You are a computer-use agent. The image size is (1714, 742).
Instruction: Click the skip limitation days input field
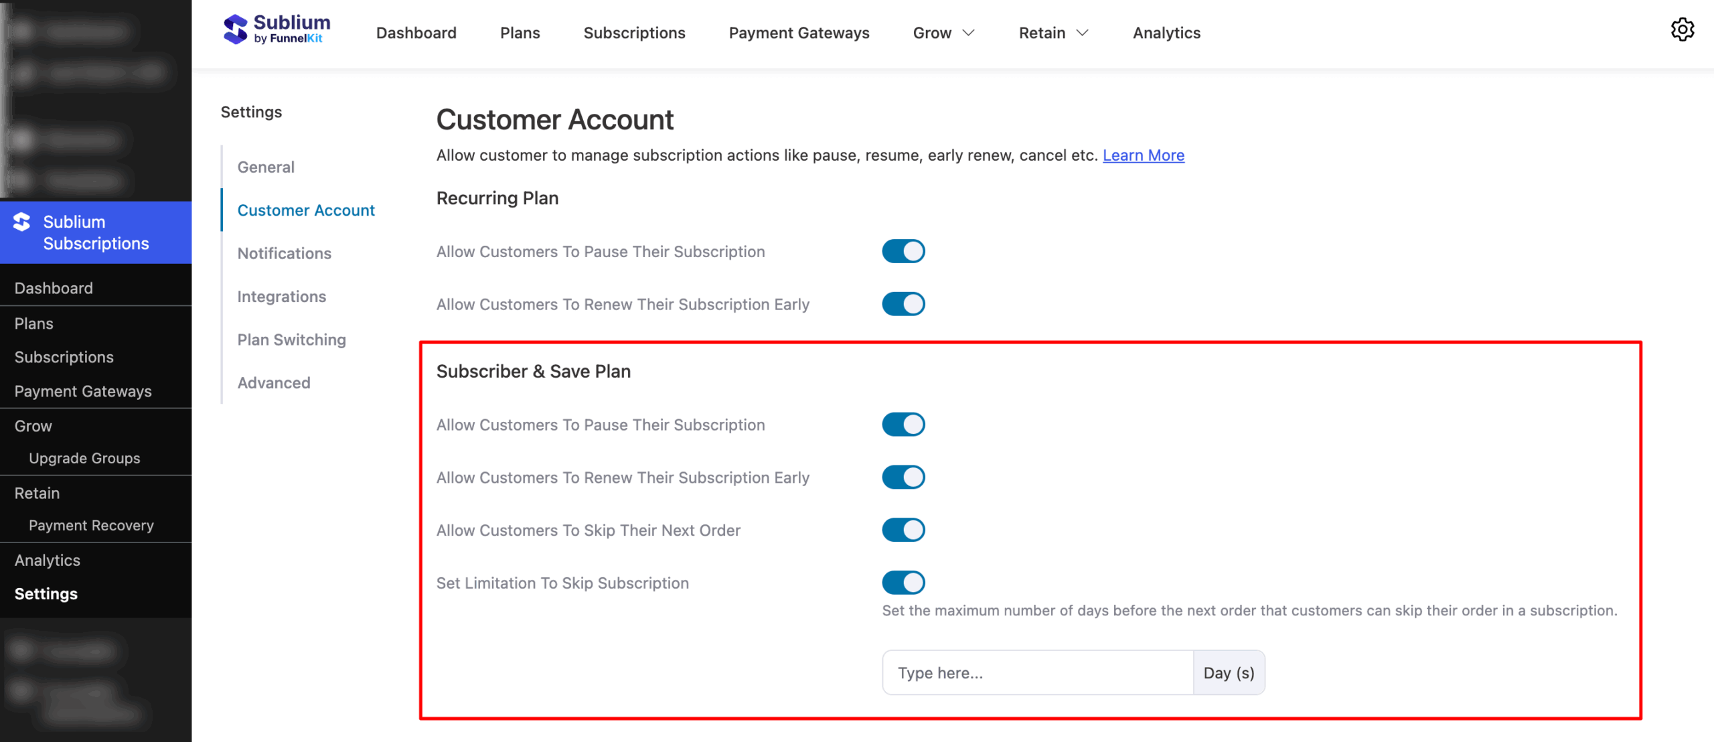tap(1038, 672)
